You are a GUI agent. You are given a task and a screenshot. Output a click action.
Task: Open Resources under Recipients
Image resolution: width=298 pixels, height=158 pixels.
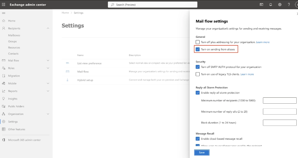coord(14,48)
